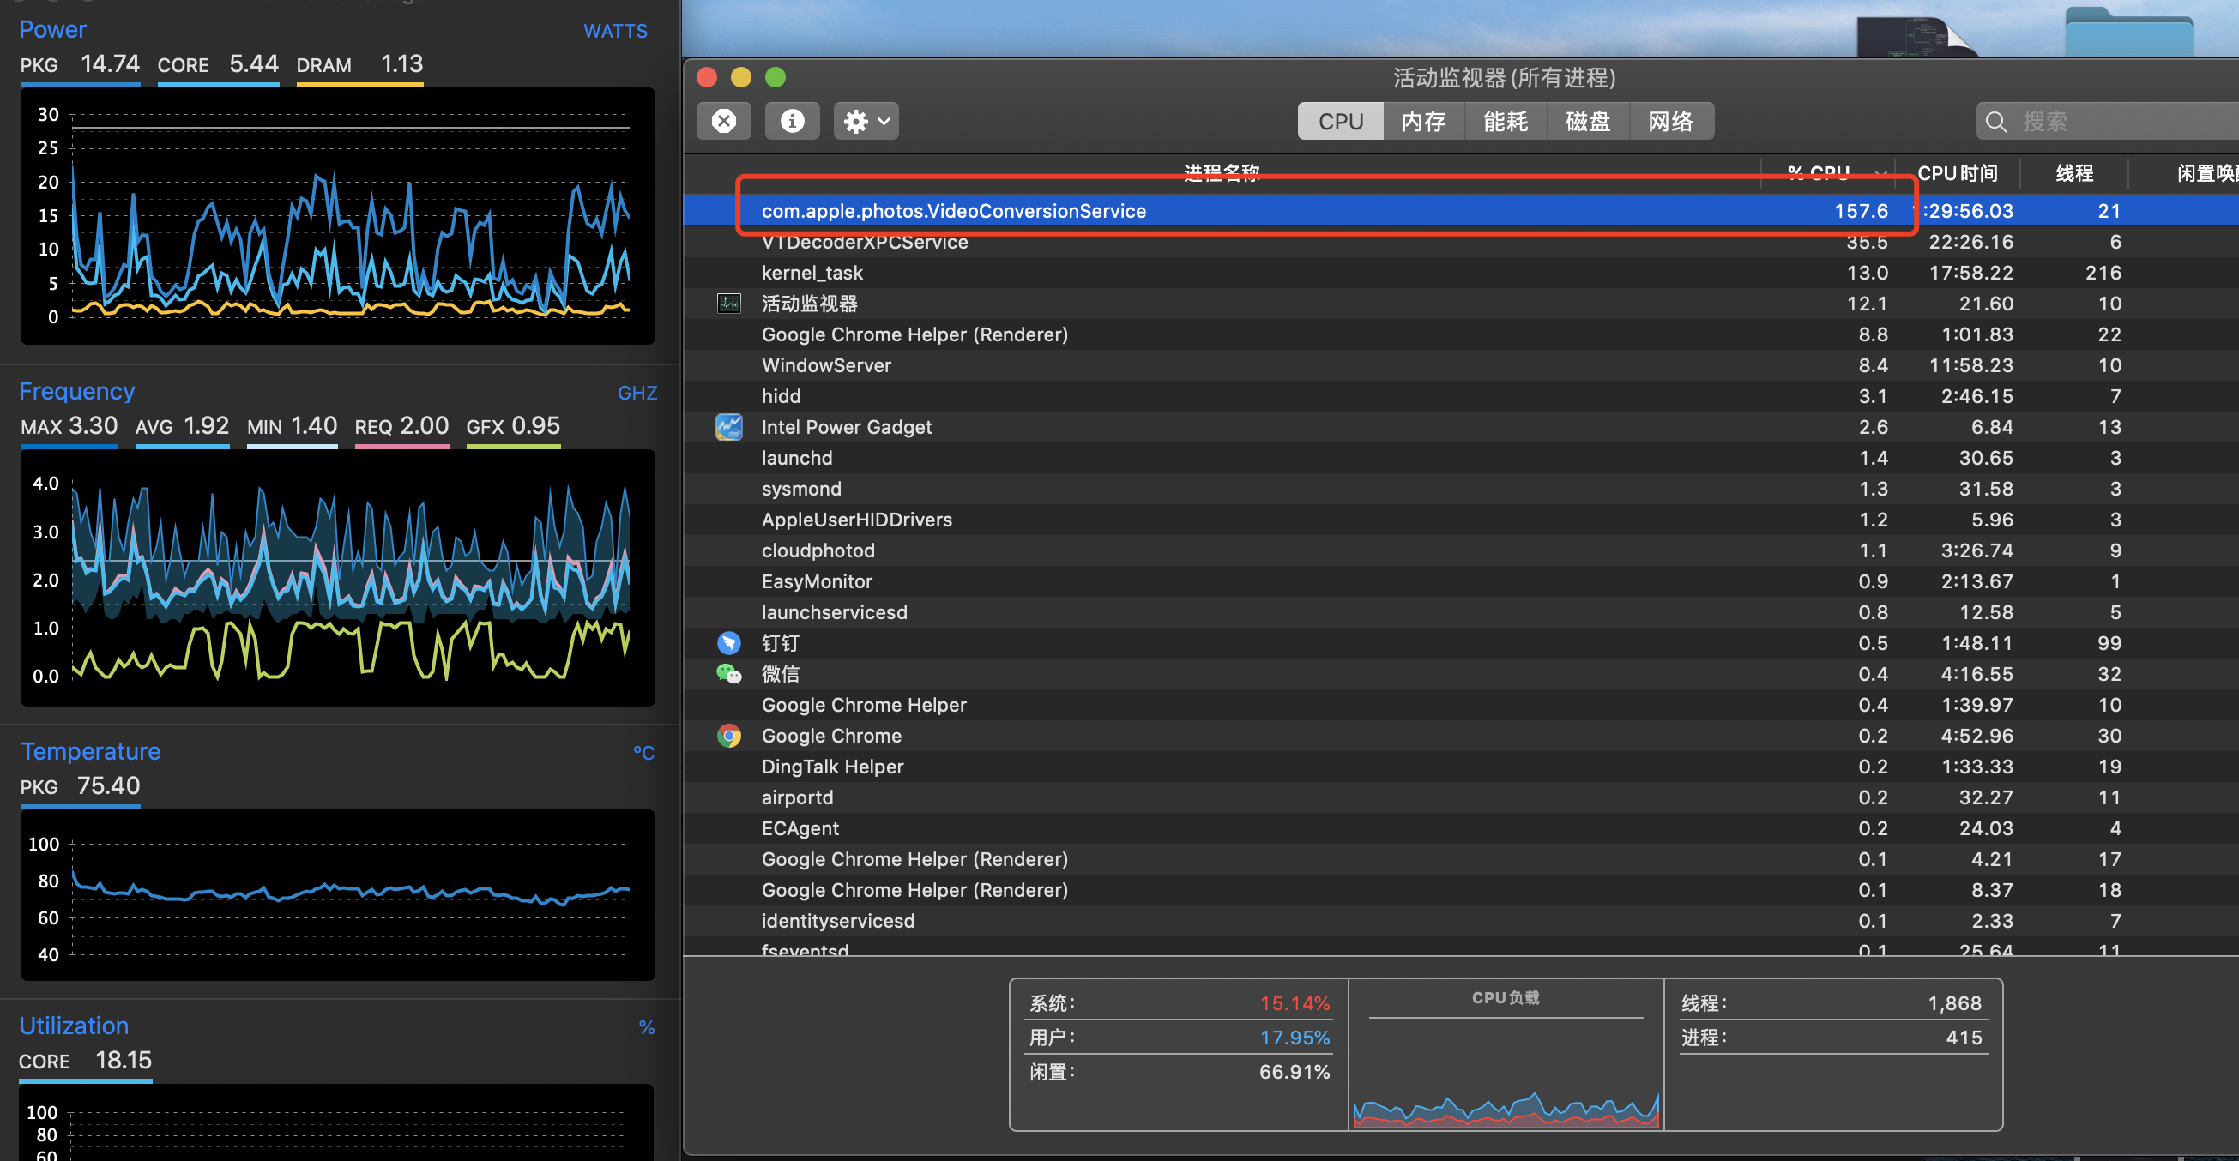Click the force quit process icon
Image resolution: width=2239 pixels, height=1161 pixels.
tap(723, 121)
